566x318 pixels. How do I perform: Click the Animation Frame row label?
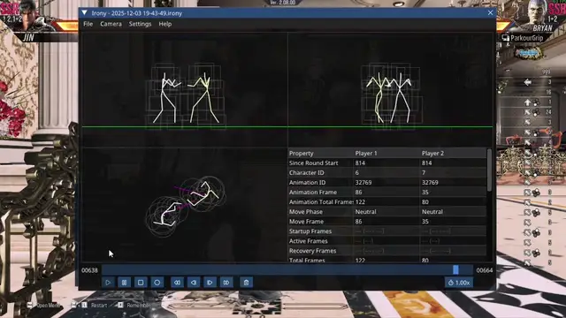coord(312,193)
